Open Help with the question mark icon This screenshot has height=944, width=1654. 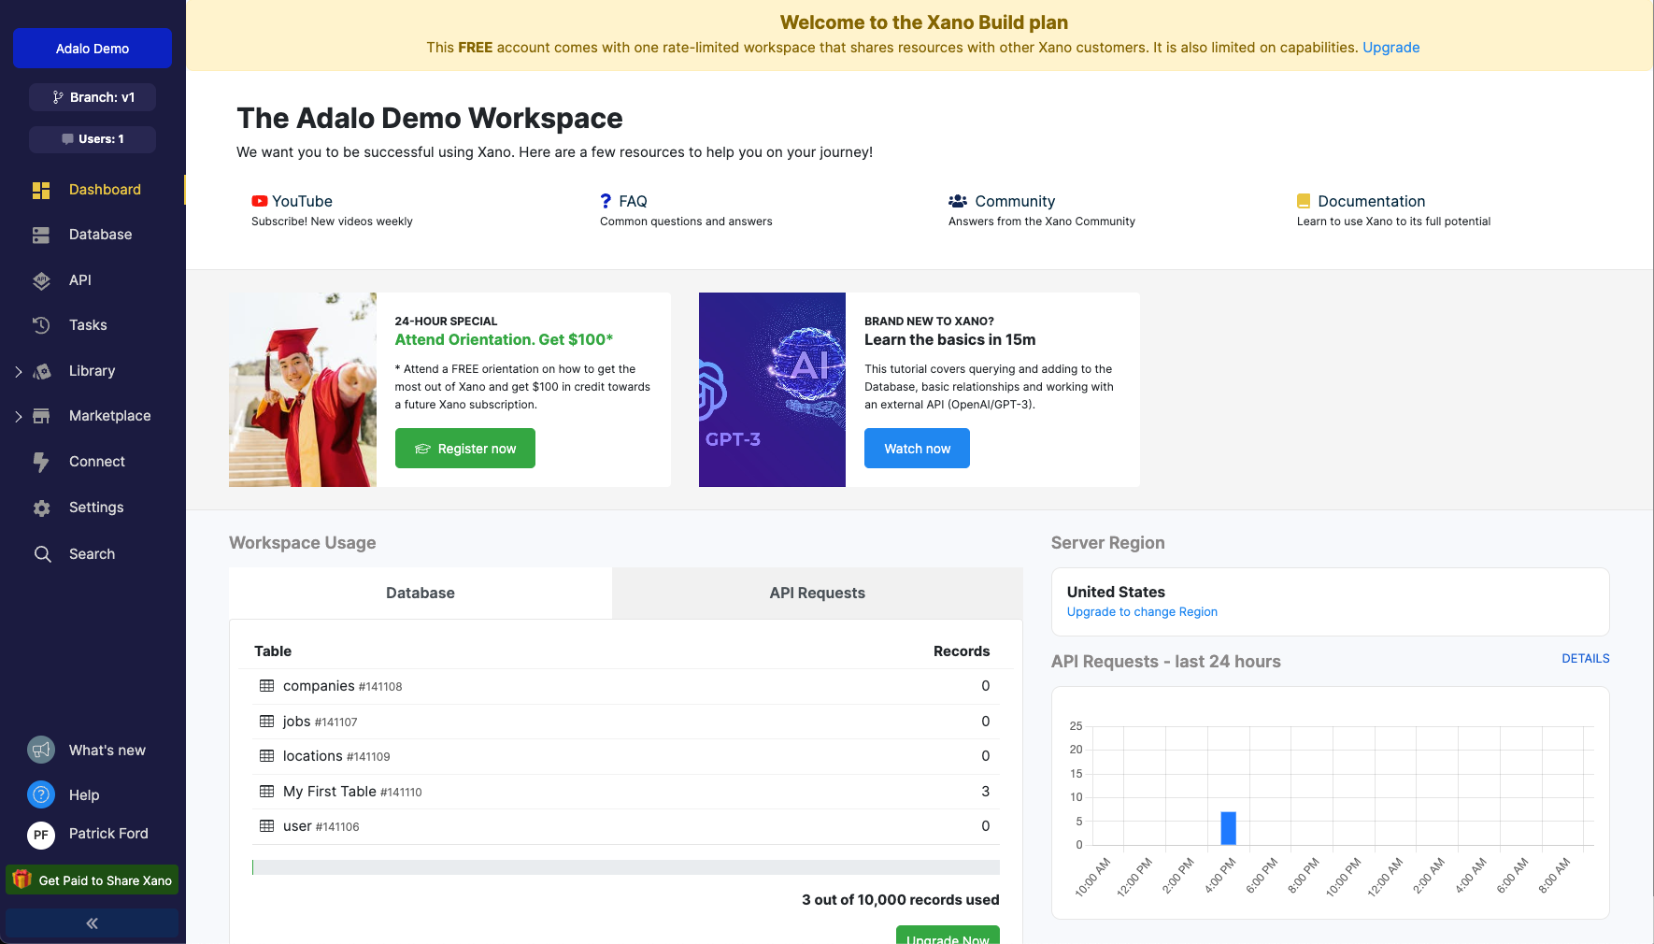tap(41, 794)
